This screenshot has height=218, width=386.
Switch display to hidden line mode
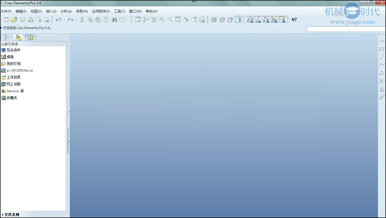[222, 20]
